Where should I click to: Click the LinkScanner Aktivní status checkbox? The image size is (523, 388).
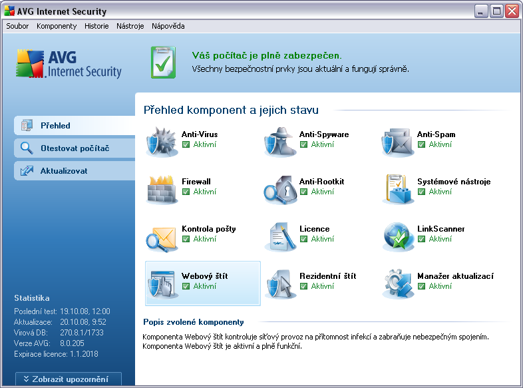pyautogui.click(x=422, y=239)
